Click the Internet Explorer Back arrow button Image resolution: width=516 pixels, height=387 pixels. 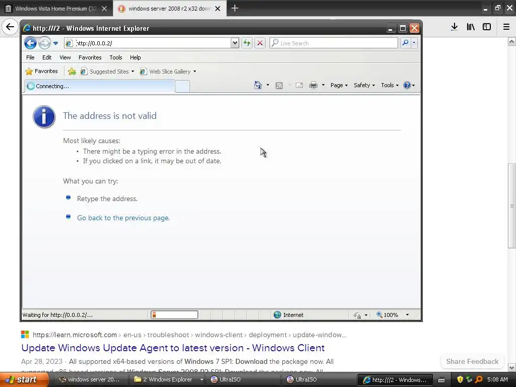point(30,43)
